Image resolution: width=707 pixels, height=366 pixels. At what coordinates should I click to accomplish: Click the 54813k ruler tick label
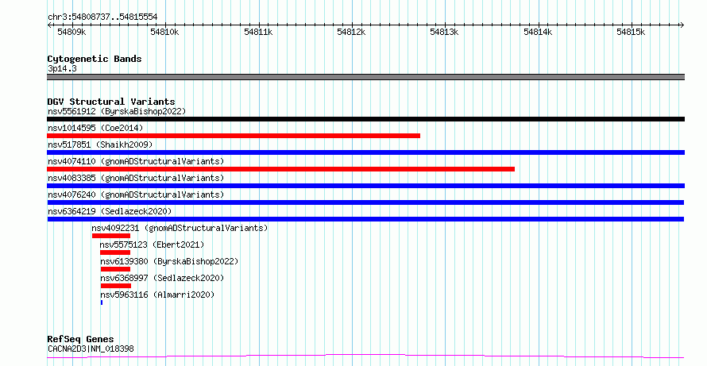click(444, 32)
